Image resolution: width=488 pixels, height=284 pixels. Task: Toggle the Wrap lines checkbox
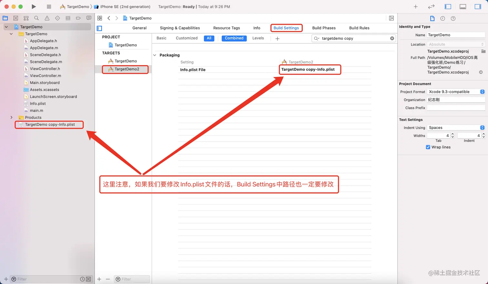[428, 147]
